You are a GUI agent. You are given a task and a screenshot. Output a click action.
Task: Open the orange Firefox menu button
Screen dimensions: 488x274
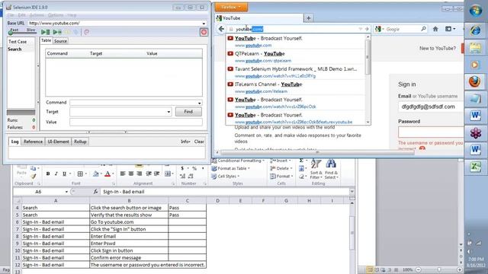231,7
